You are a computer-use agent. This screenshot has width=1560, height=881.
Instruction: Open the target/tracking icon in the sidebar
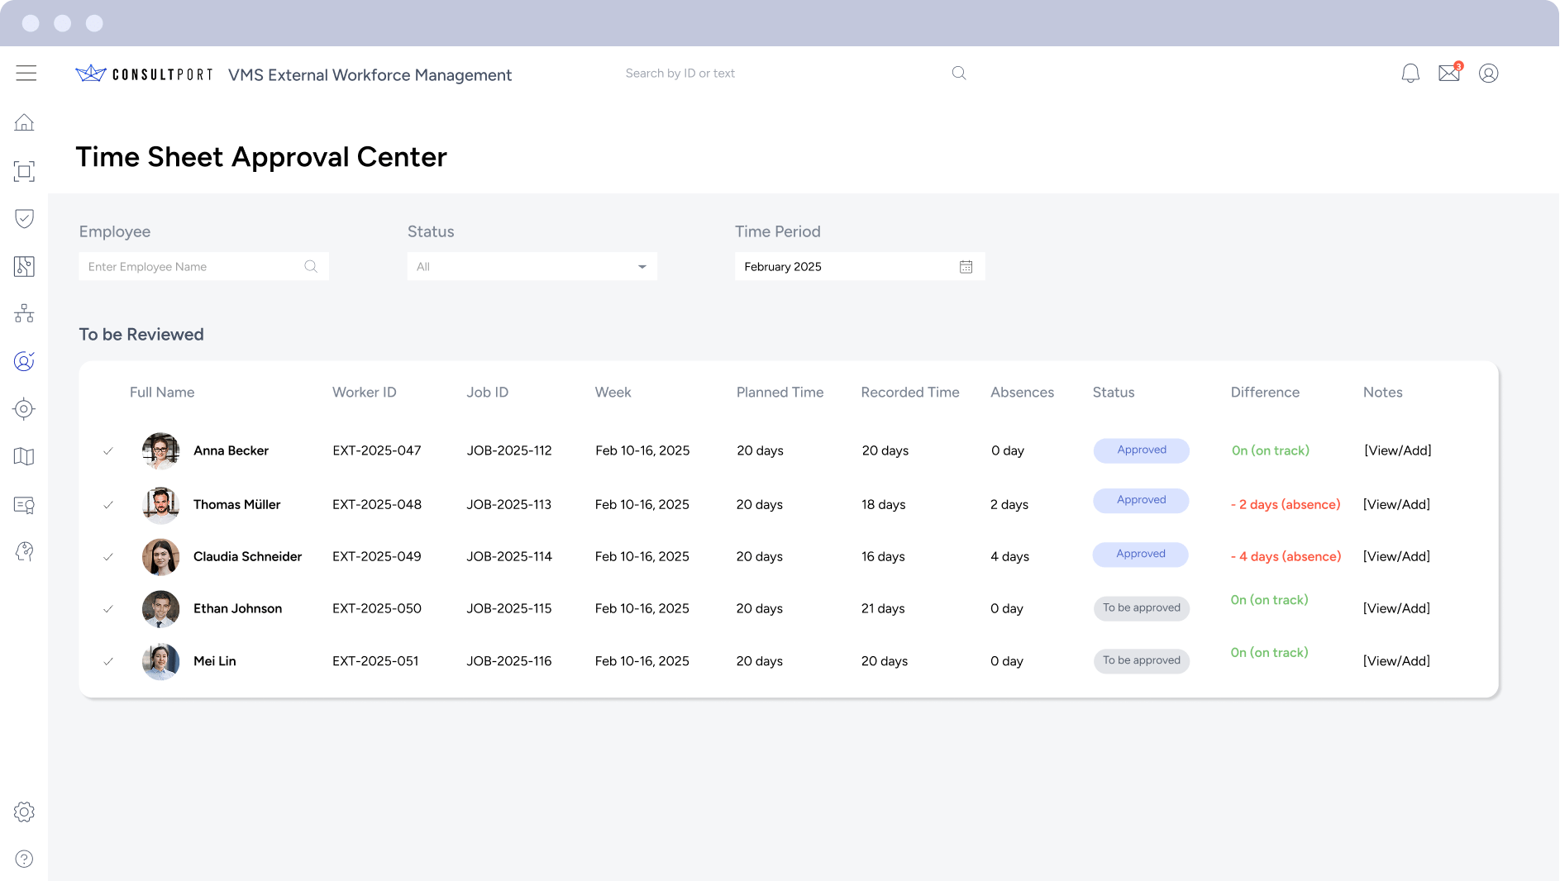24,408
